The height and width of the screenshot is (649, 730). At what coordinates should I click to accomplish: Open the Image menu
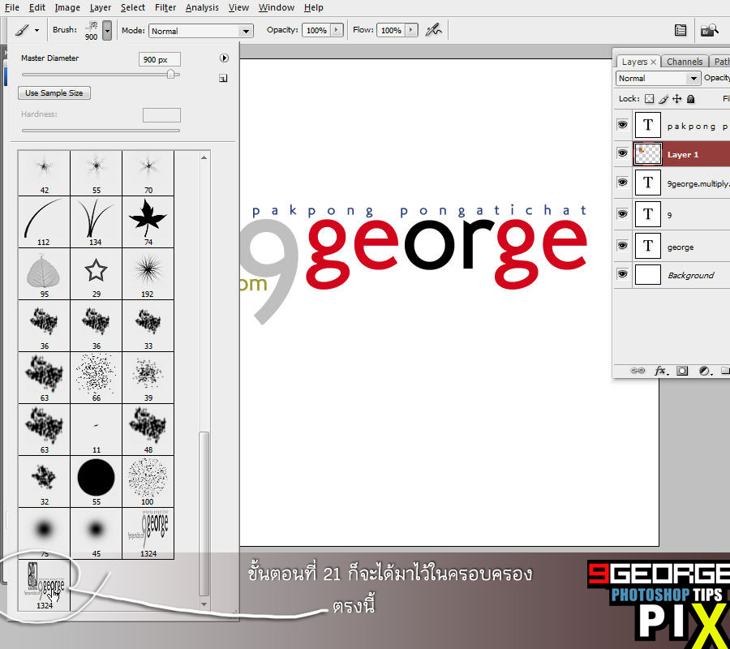tap(67, 7)
